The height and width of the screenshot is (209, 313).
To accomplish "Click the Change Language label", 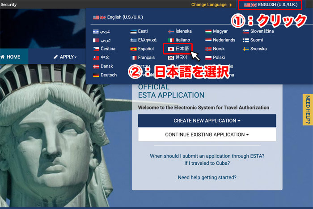I will pos(209,4).
